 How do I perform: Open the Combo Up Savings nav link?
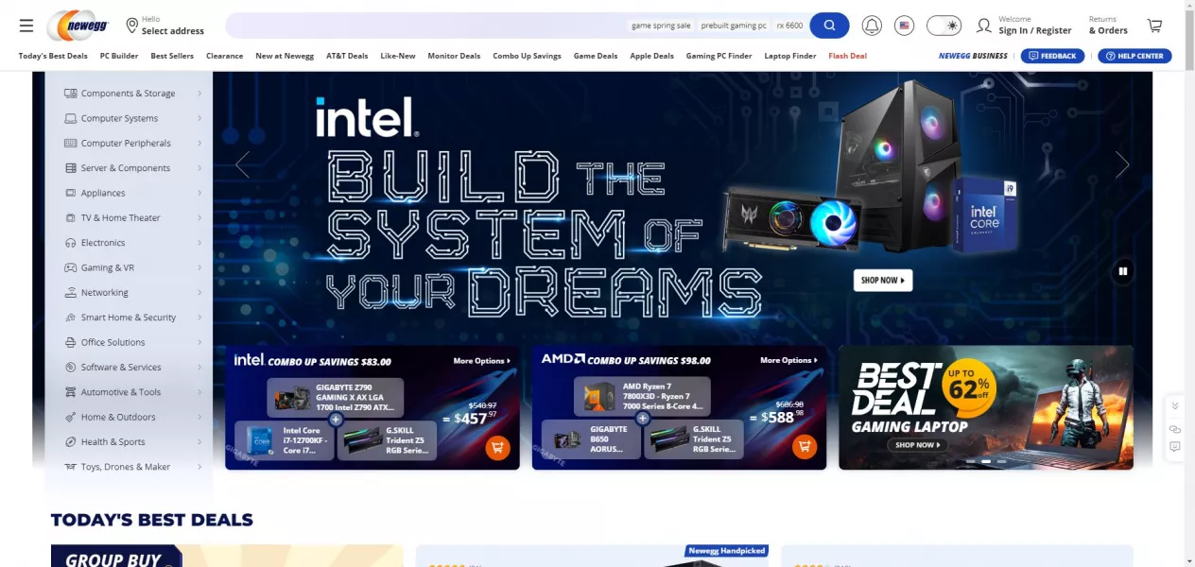pos(527,56)
